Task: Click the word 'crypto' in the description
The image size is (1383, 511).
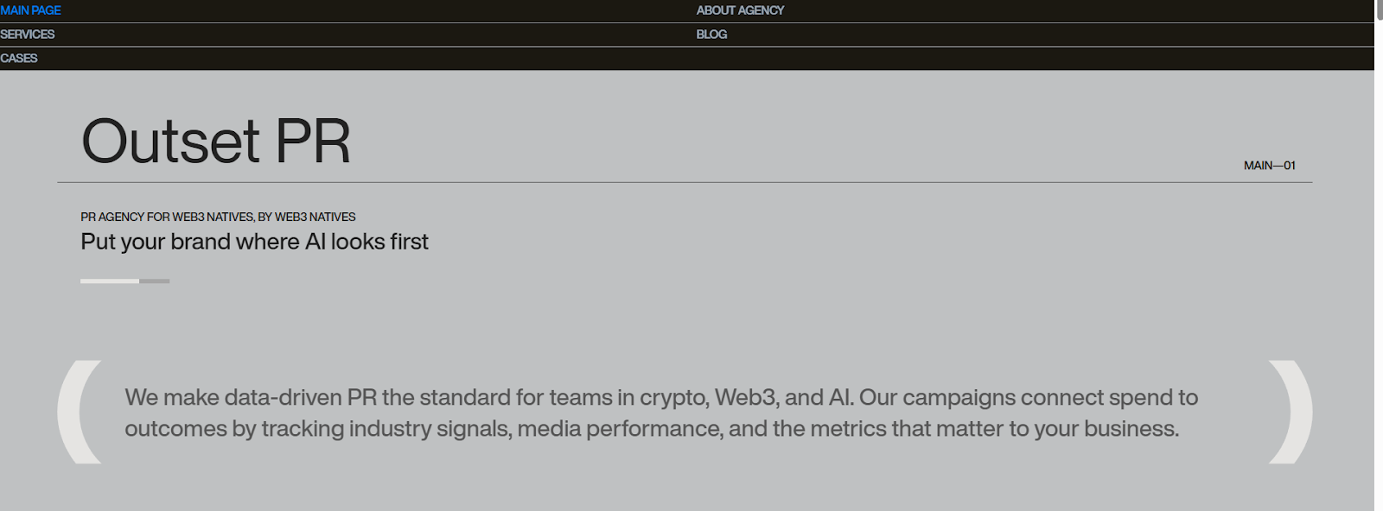Action: pos(674,398)
